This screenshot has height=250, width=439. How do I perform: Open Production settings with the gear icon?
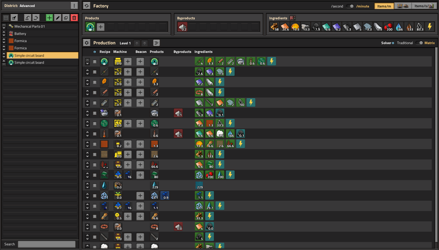pos(87,43)
